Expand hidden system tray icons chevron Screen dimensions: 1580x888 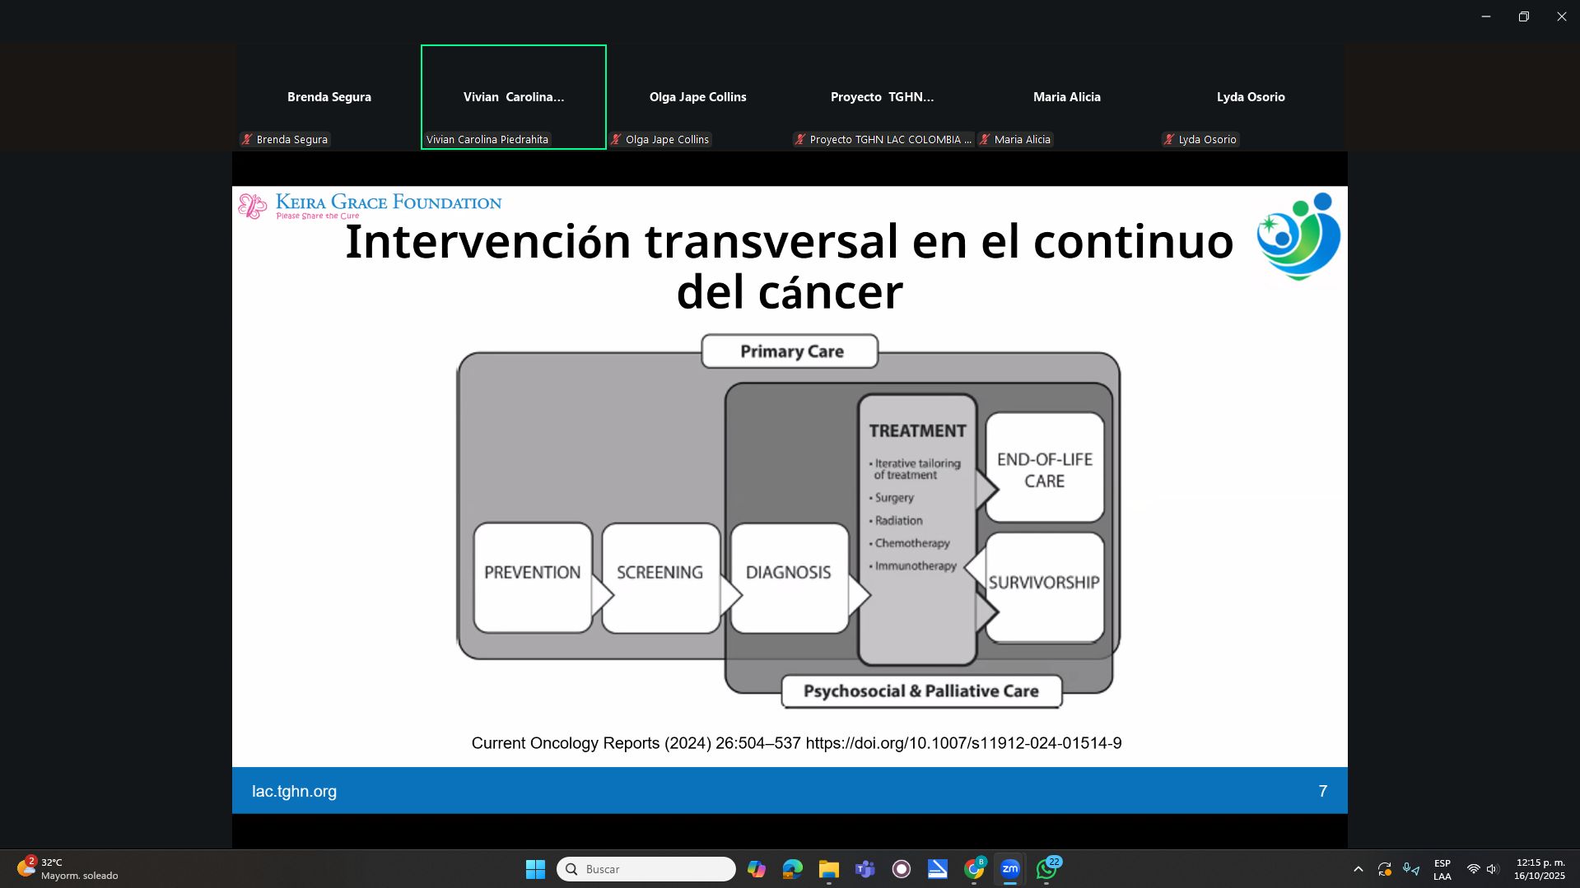1358,869
